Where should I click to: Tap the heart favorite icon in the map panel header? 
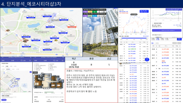[x=31, y=58]
